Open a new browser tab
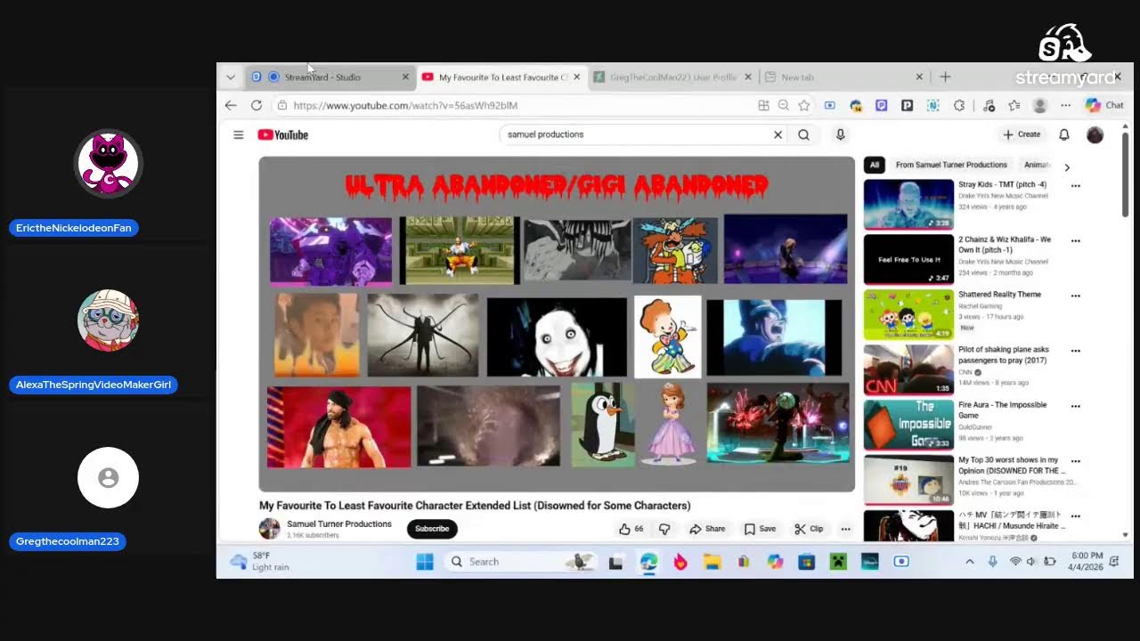 [945, 77]
